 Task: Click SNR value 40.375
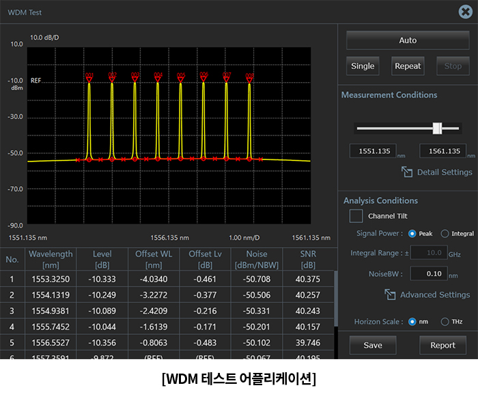[x=308, y=279]
